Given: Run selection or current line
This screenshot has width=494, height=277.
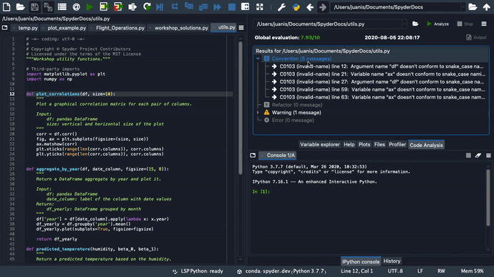Looking at the screenshot, I should point(132,6).
